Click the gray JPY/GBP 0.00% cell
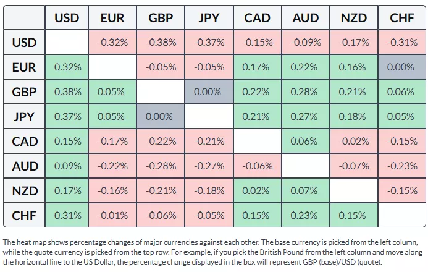The height and width of the screenshot is (272, 428). click(x=161, y=117)
